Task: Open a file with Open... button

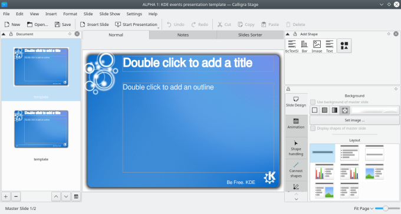Action: [x=38, y=25]
